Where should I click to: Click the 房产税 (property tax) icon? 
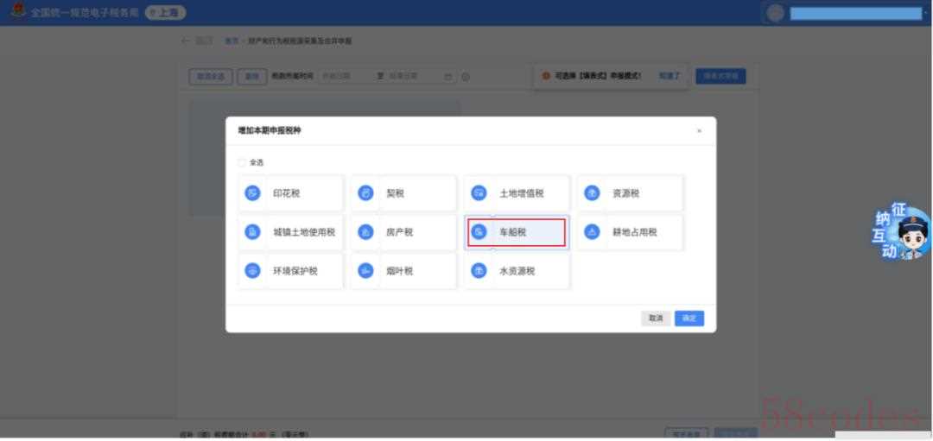coord(365,232)
